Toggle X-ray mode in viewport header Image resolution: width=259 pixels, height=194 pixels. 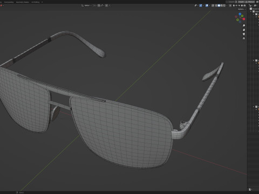(x=213, y=5)
